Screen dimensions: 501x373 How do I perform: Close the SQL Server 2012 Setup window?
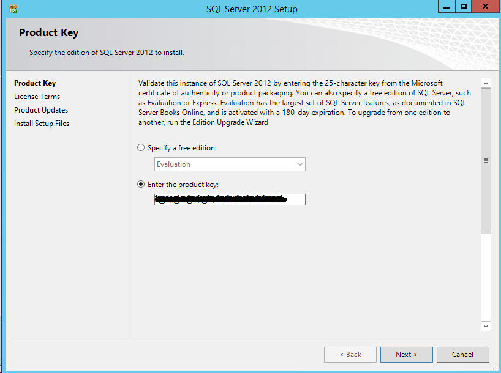(x=485, y=6)
